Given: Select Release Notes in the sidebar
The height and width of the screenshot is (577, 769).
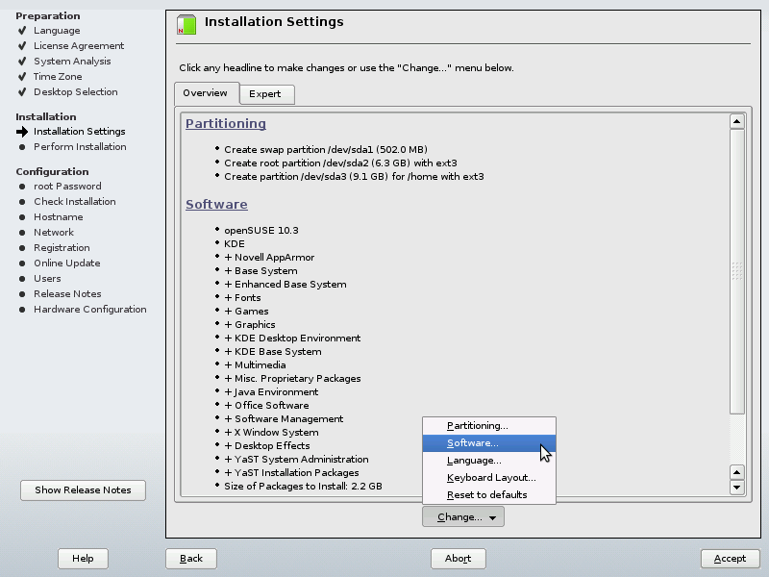Looking at the screenshot, I should click(x=67, y=294).
